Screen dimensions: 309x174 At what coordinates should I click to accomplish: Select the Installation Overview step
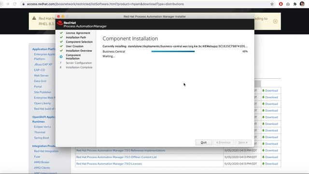[79, 51]
